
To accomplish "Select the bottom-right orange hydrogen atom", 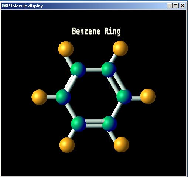I will 122,144.
